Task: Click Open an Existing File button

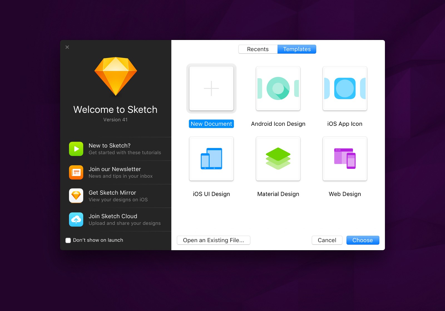Action: (x=214, y=240)
